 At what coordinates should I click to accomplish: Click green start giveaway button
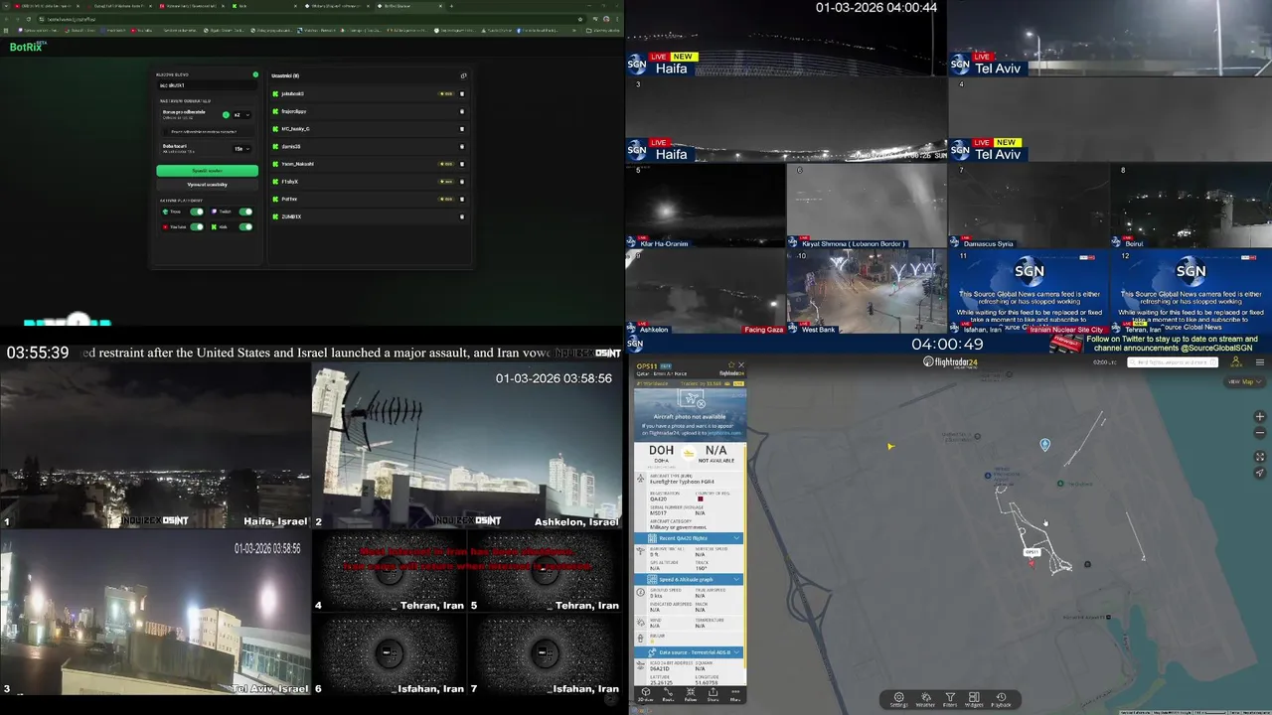(208, 171)
